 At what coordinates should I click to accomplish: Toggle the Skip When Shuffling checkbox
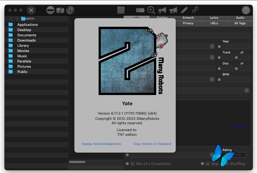click(208, 164)
